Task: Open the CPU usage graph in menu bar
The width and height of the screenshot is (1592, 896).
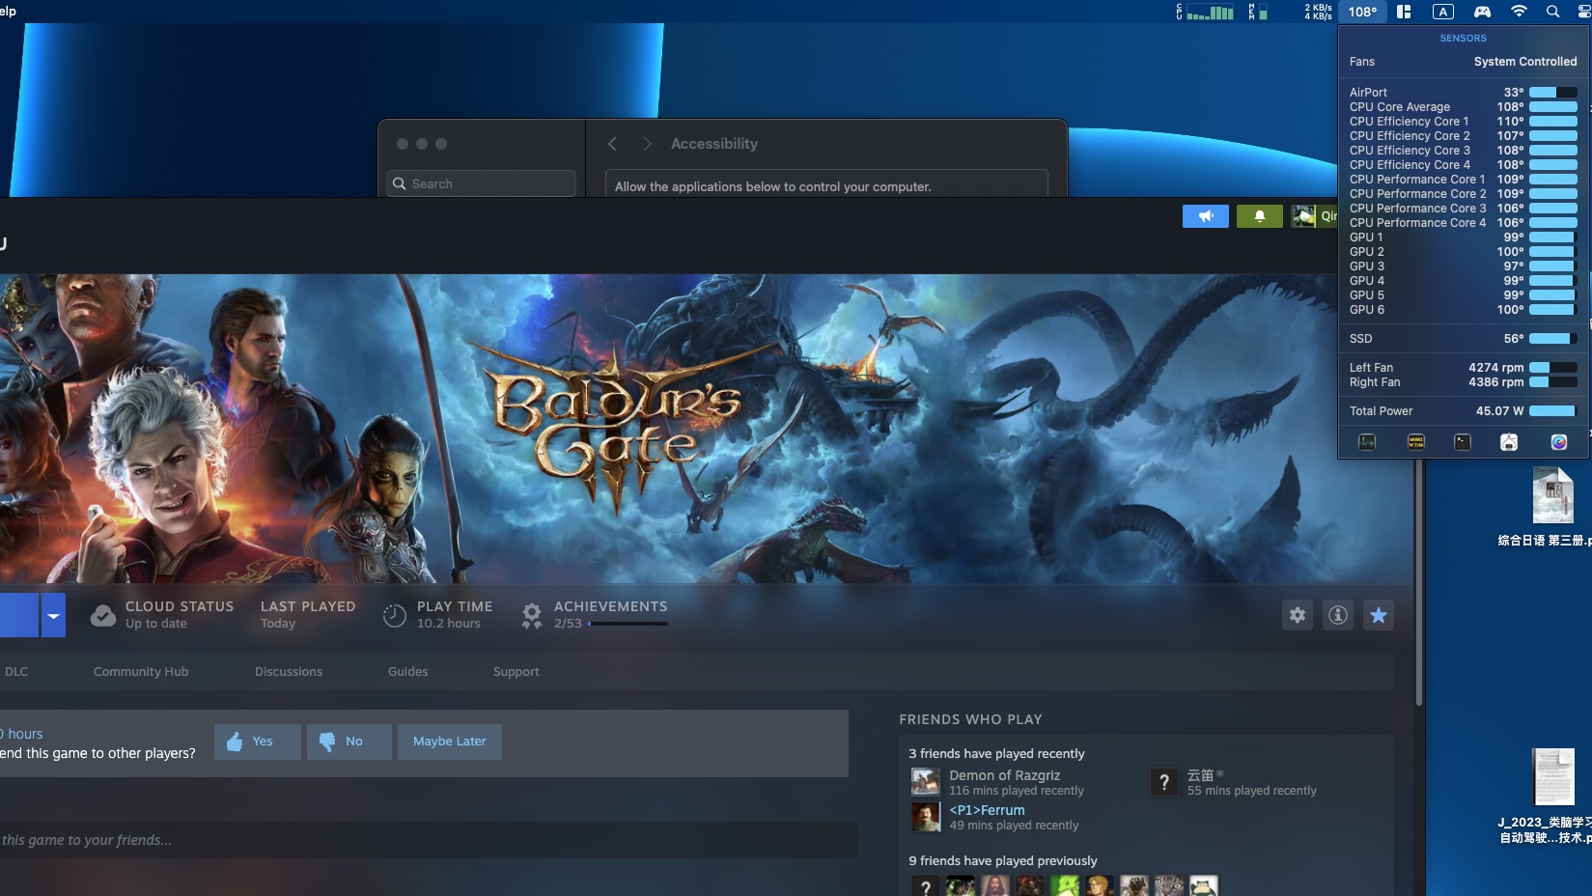Action: pyautogui.click(x=1205, y=12)
